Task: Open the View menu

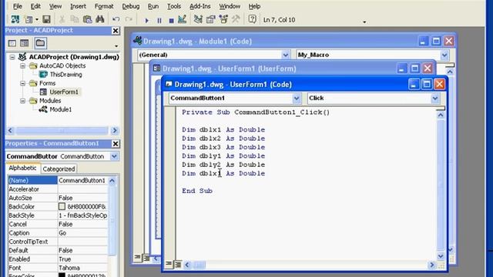Action: [55, 6]
